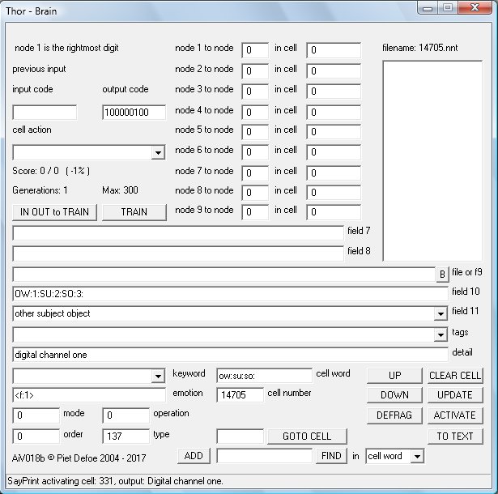Edit the node 1 to node field
This screenshot has height=494, width=498.
(255, 50)
